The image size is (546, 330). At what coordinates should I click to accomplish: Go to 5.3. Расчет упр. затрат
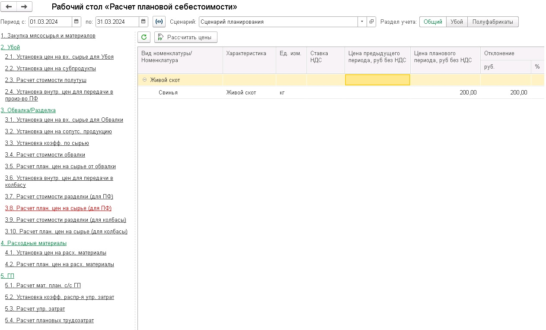[x=35, y=309]
